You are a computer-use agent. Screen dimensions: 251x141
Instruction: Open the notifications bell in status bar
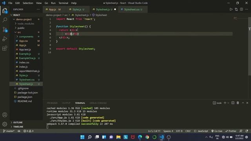click(247, 131)
